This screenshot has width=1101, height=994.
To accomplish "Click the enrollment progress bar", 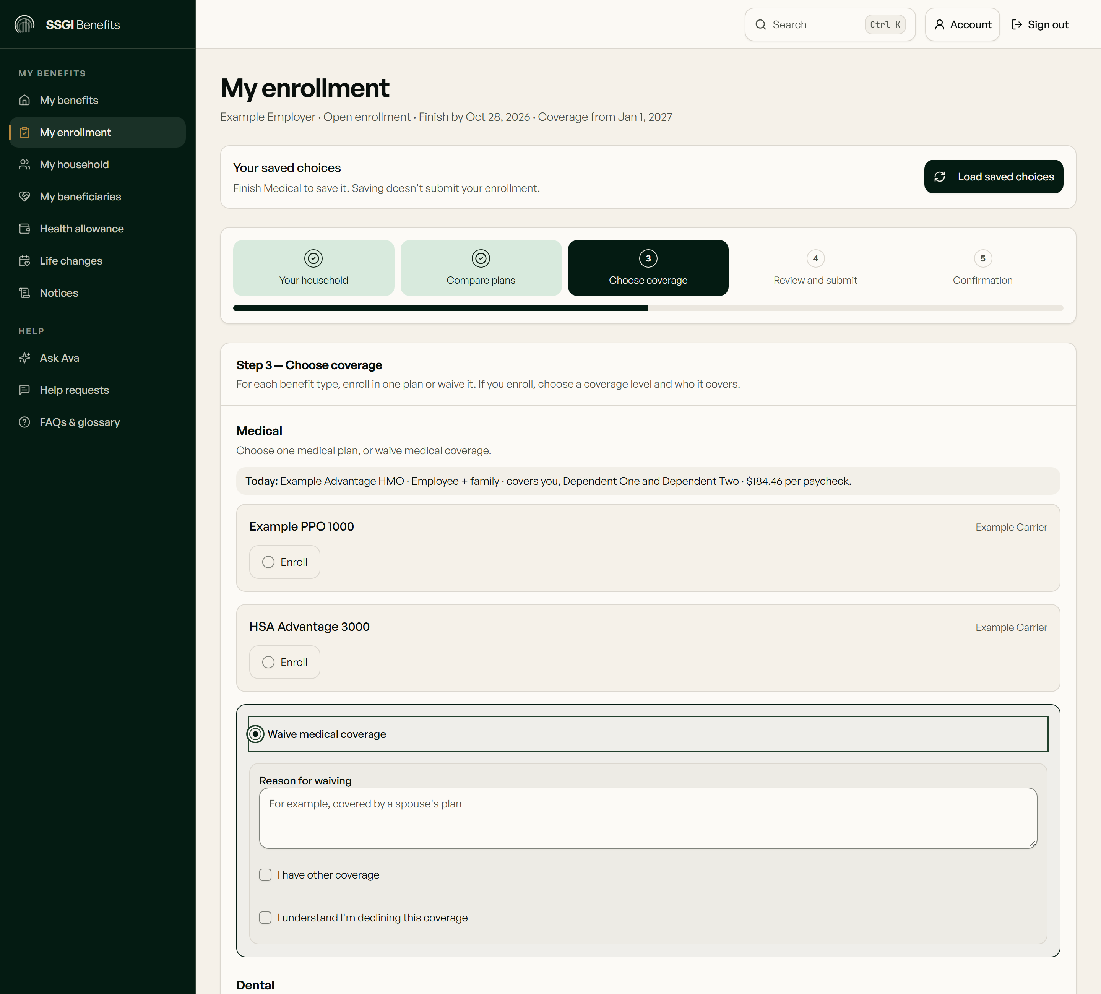I will (x=648, y=309).
